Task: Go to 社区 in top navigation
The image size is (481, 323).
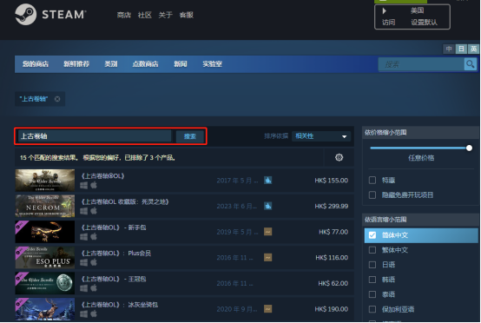Action: coord(144,15)
